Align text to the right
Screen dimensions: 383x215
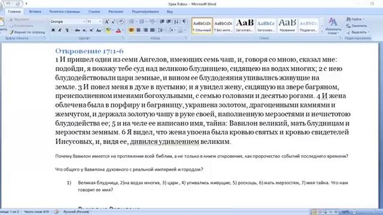(145, 30)
